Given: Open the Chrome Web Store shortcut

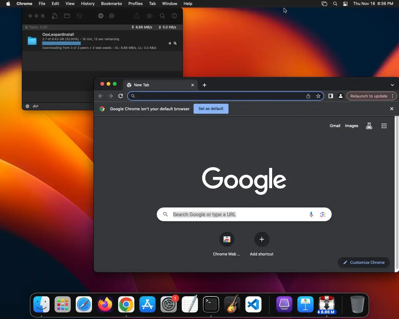Looking at the screenshot, I should 227,244.
